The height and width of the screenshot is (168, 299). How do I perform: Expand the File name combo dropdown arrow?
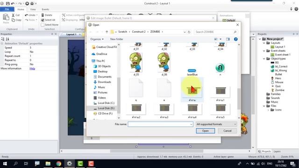pos(191,125)
